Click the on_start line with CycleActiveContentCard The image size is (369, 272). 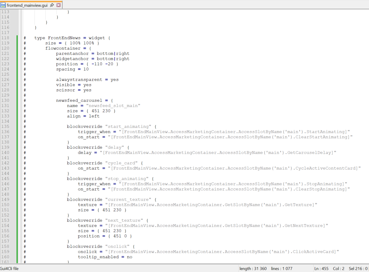pyautogui.click(x=219, y=168)
